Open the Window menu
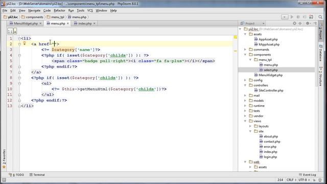The width and height of the screenshot is (327, 184). (x=101, y=10)
